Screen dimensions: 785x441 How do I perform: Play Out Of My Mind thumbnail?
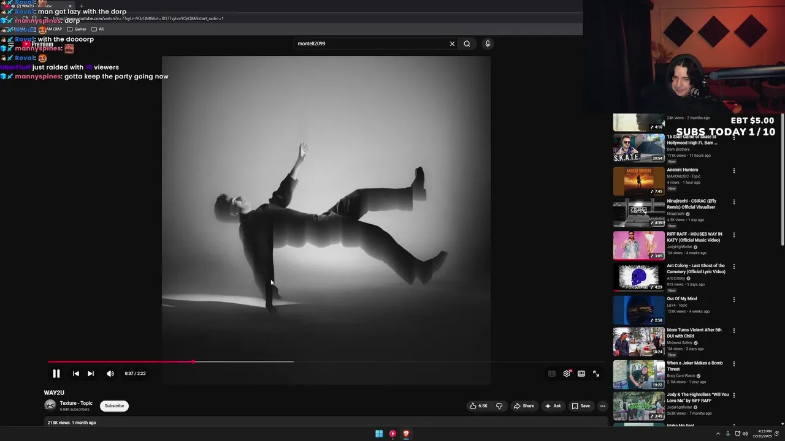click(x=638, y=310)
